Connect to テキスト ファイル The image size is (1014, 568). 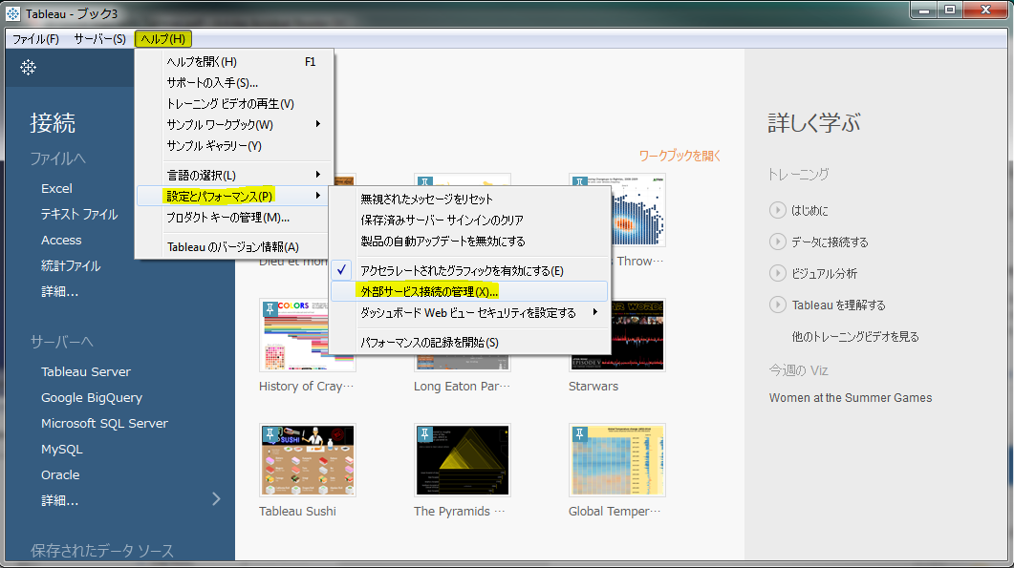79,214
